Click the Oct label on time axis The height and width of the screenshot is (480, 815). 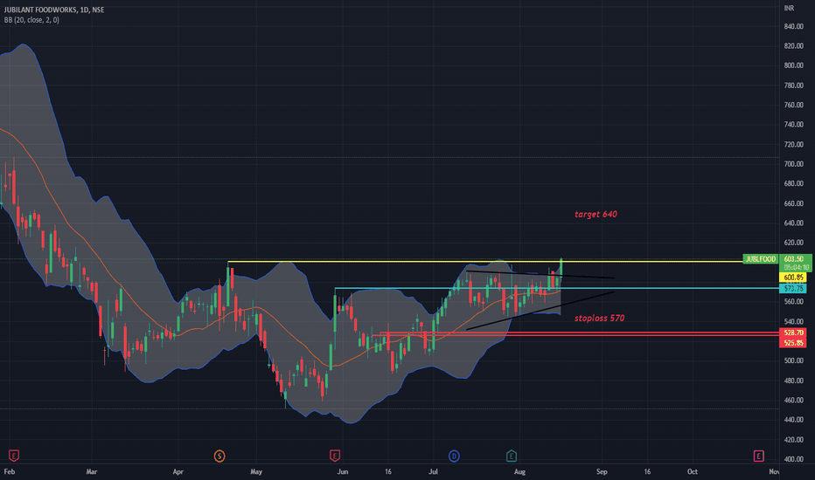click(693, 471)
